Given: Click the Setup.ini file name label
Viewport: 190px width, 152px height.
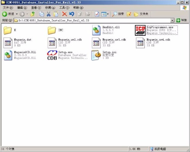Looking at the screenshot, I should [109, 52].
